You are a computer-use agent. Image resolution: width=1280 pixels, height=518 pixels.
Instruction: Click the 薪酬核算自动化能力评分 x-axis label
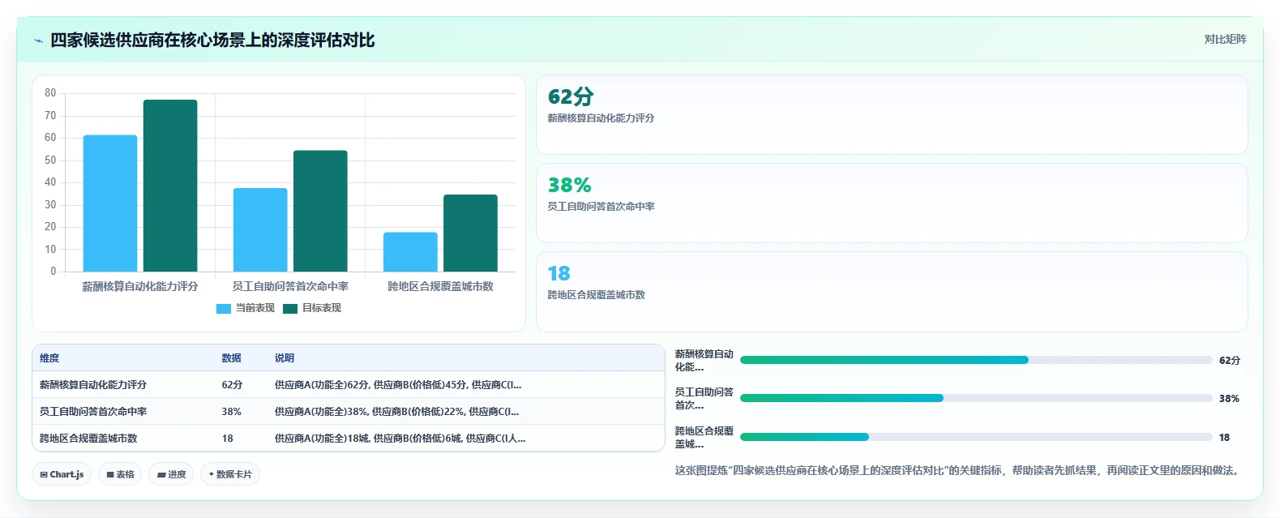[x=140, y=286]
